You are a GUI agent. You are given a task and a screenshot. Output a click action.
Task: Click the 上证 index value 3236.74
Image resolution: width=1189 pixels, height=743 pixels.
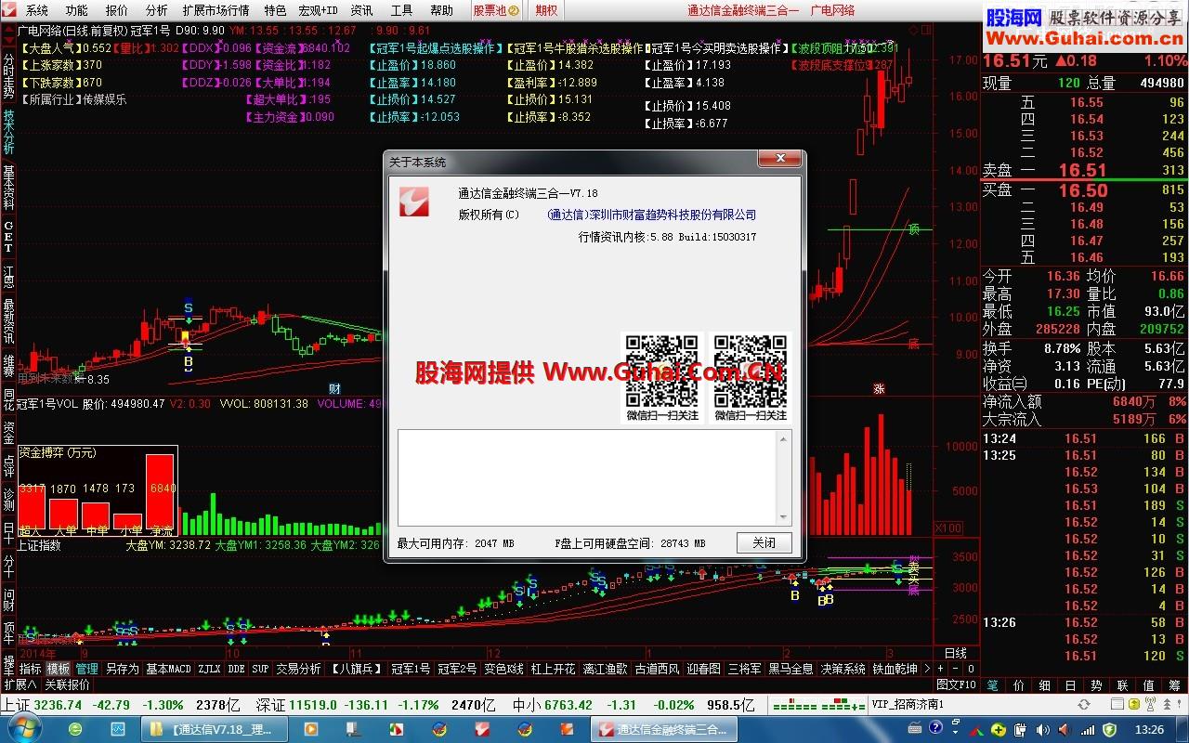pos(59,704)
